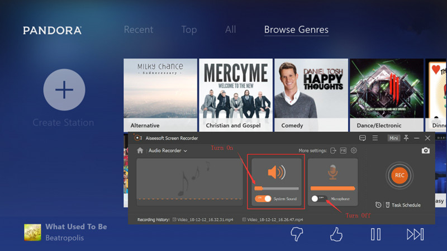Click the microphone icon
447x251 pixels.
332,172
